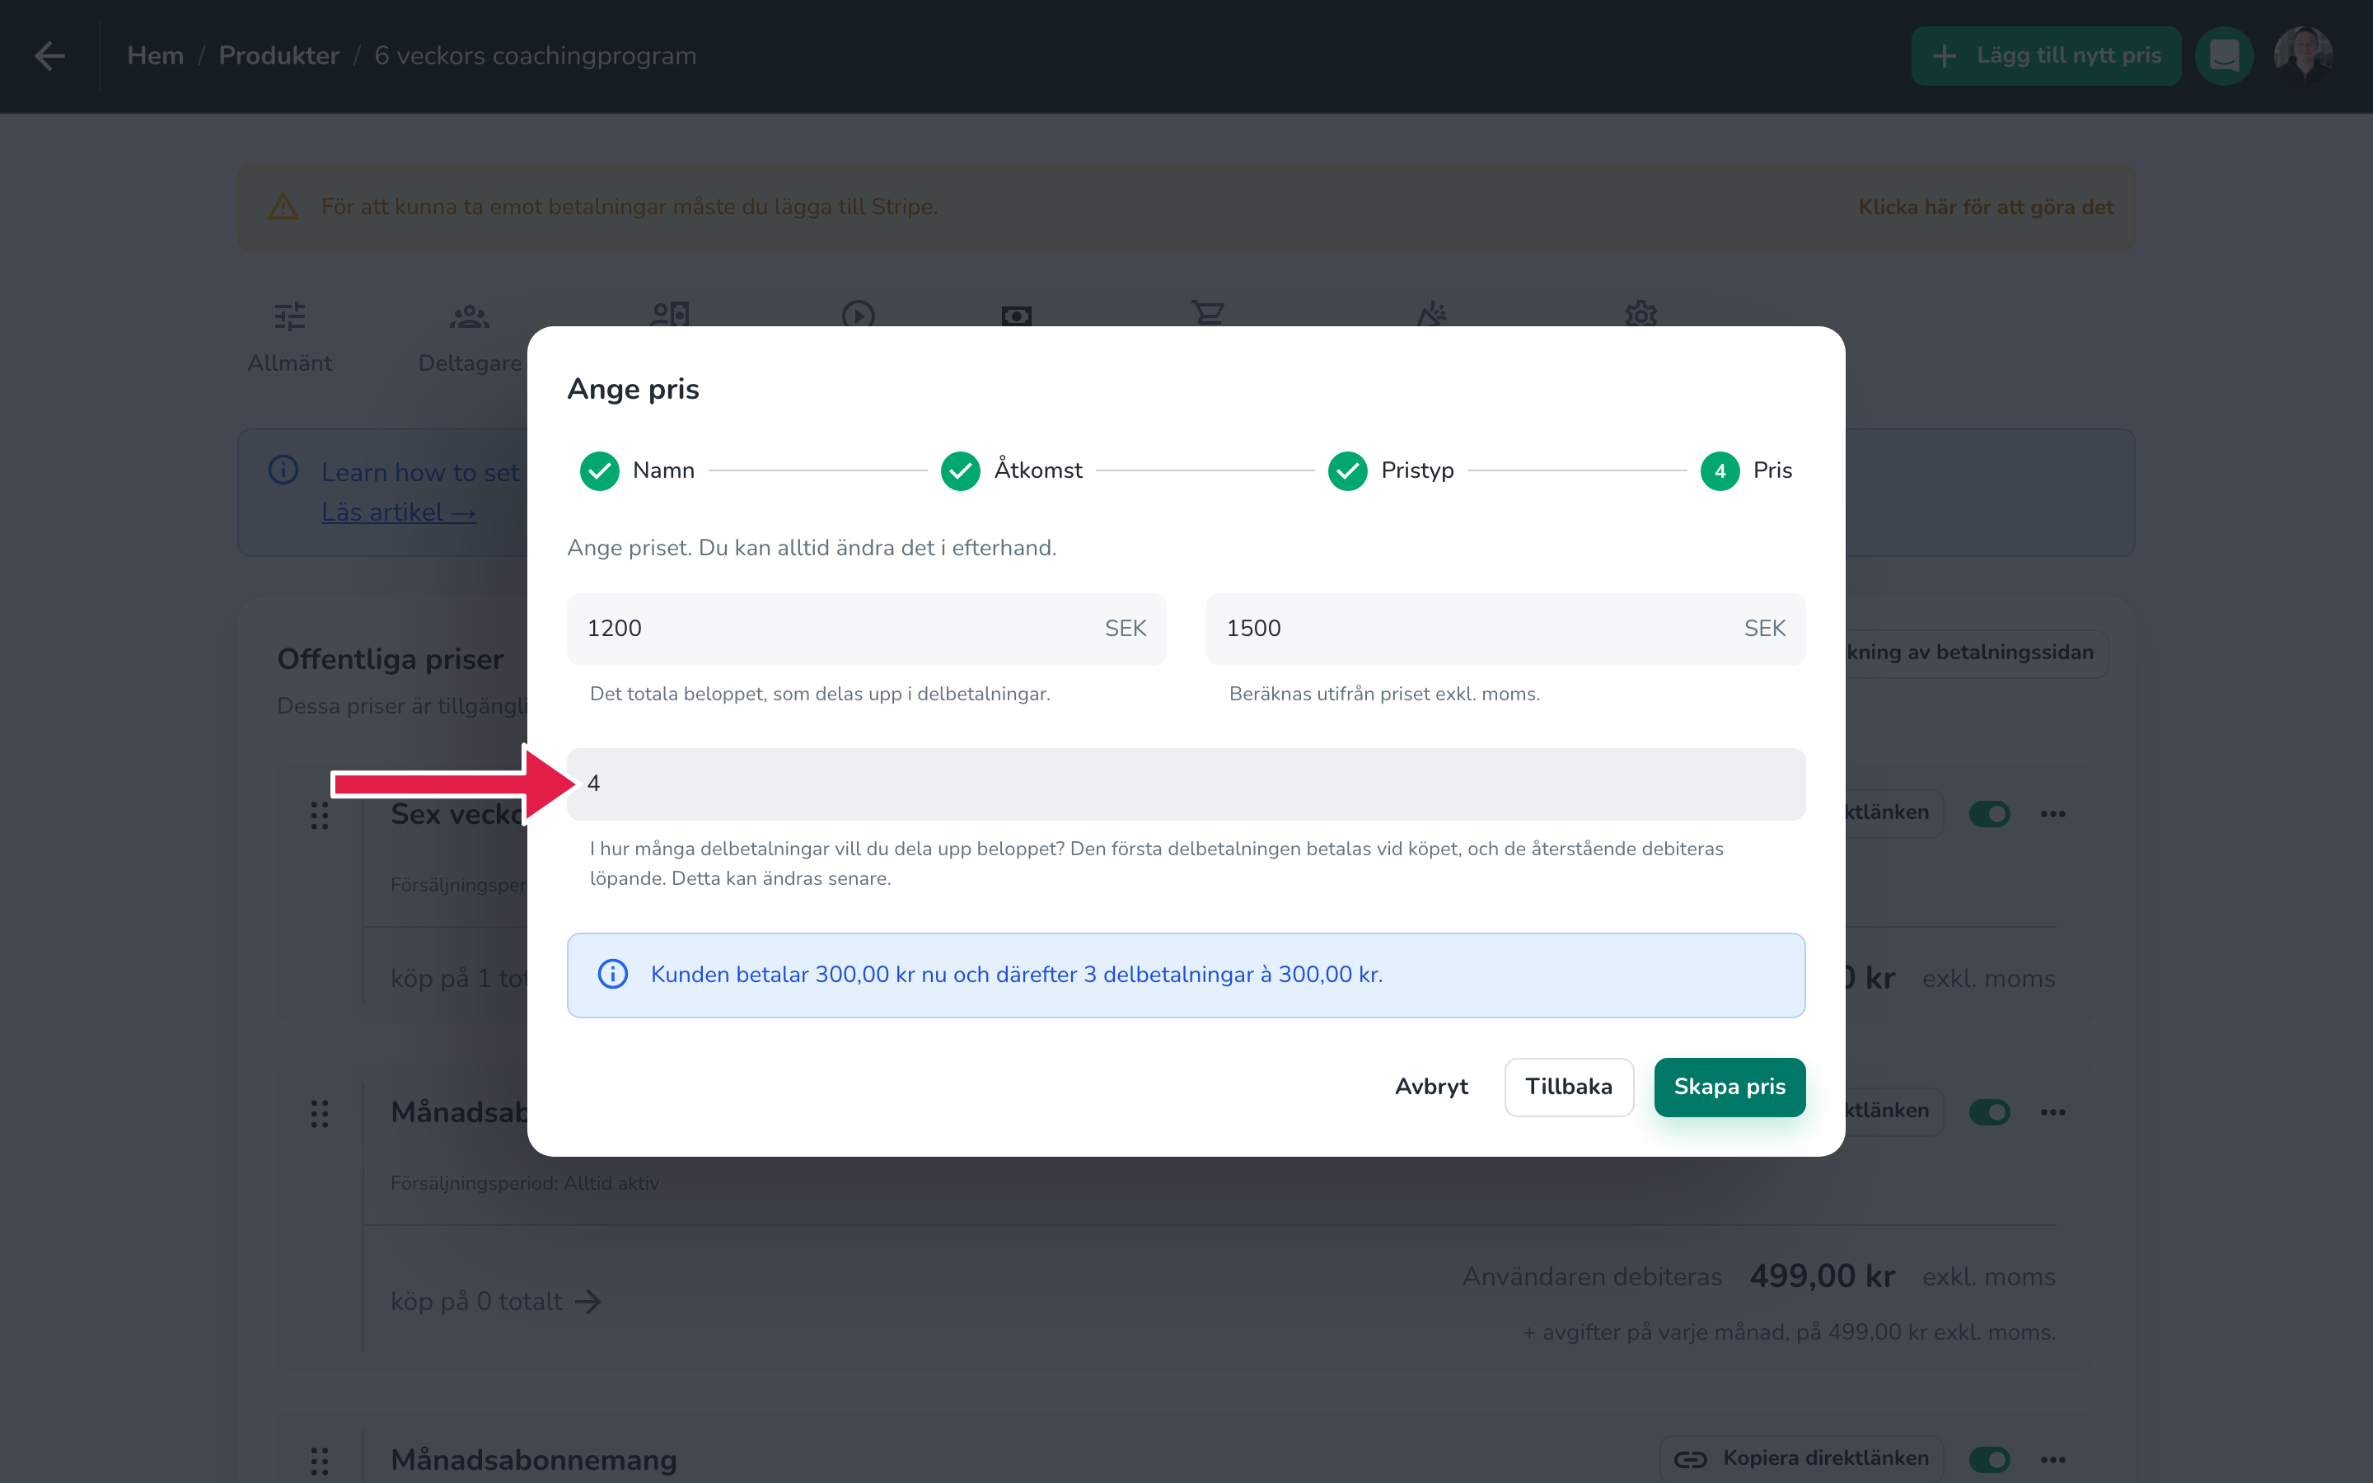Open the Läs artikel link

pos(398,512)
